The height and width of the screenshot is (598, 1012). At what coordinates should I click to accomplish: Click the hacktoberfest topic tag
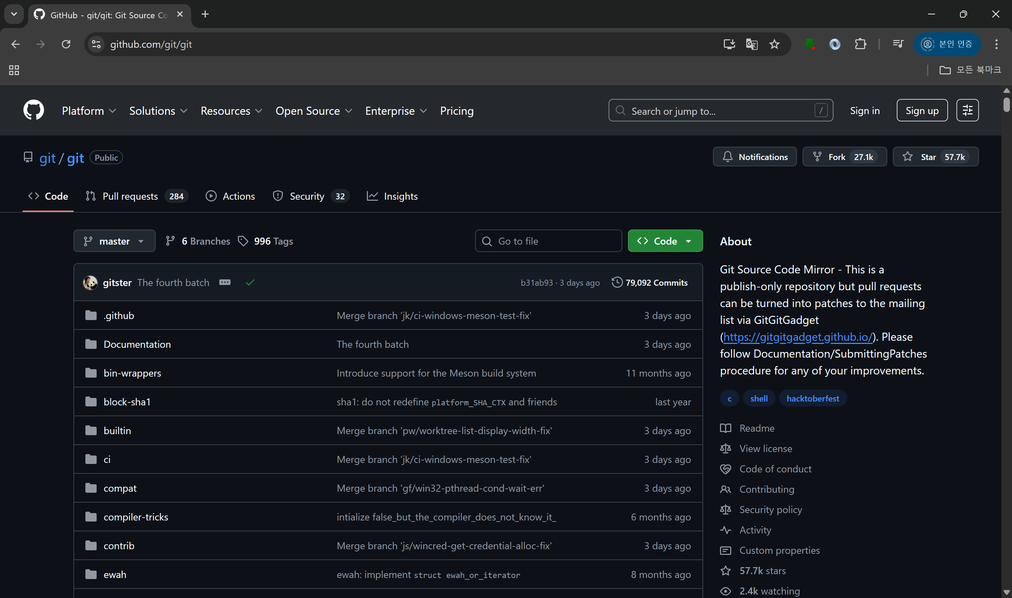click(812, 398)
